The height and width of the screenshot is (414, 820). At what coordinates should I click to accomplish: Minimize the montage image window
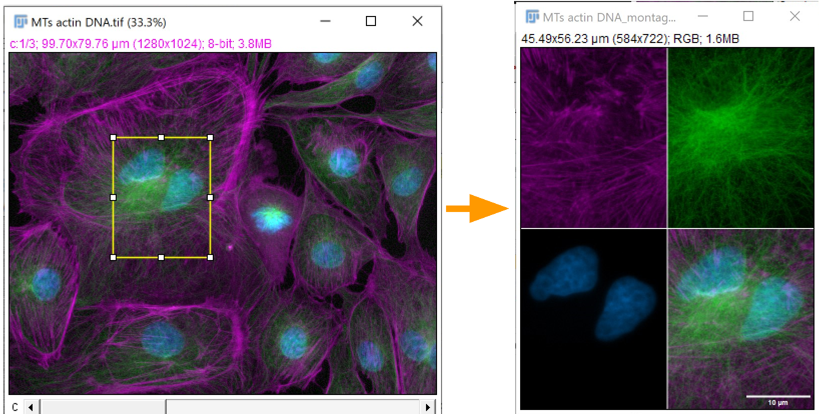pyautogui.click(x=703, y=16)
